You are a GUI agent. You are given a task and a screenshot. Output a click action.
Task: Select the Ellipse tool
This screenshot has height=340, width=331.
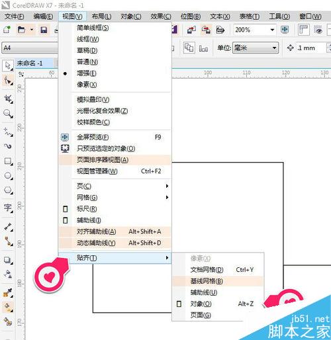(x=8, y=175)
